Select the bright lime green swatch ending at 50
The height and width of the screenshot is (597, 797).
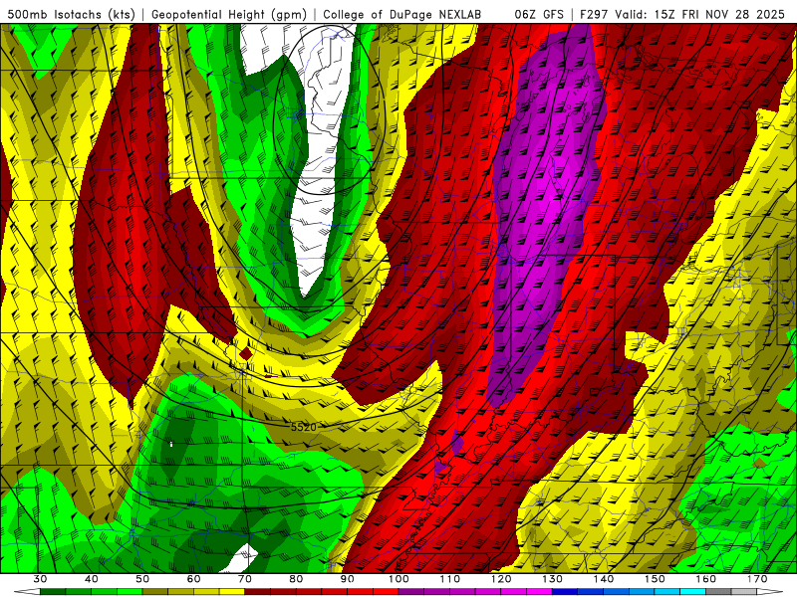pos(130,591)
